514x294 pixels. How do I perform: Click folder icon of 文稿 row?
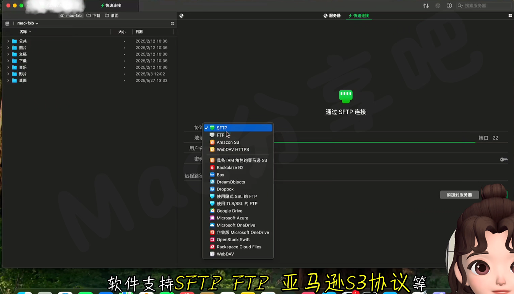point(15,54)
